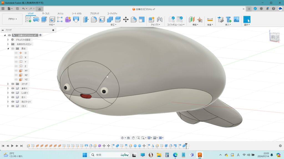Show the XY origin plane
The image size is (284, 159).
[x=16, y=71]
